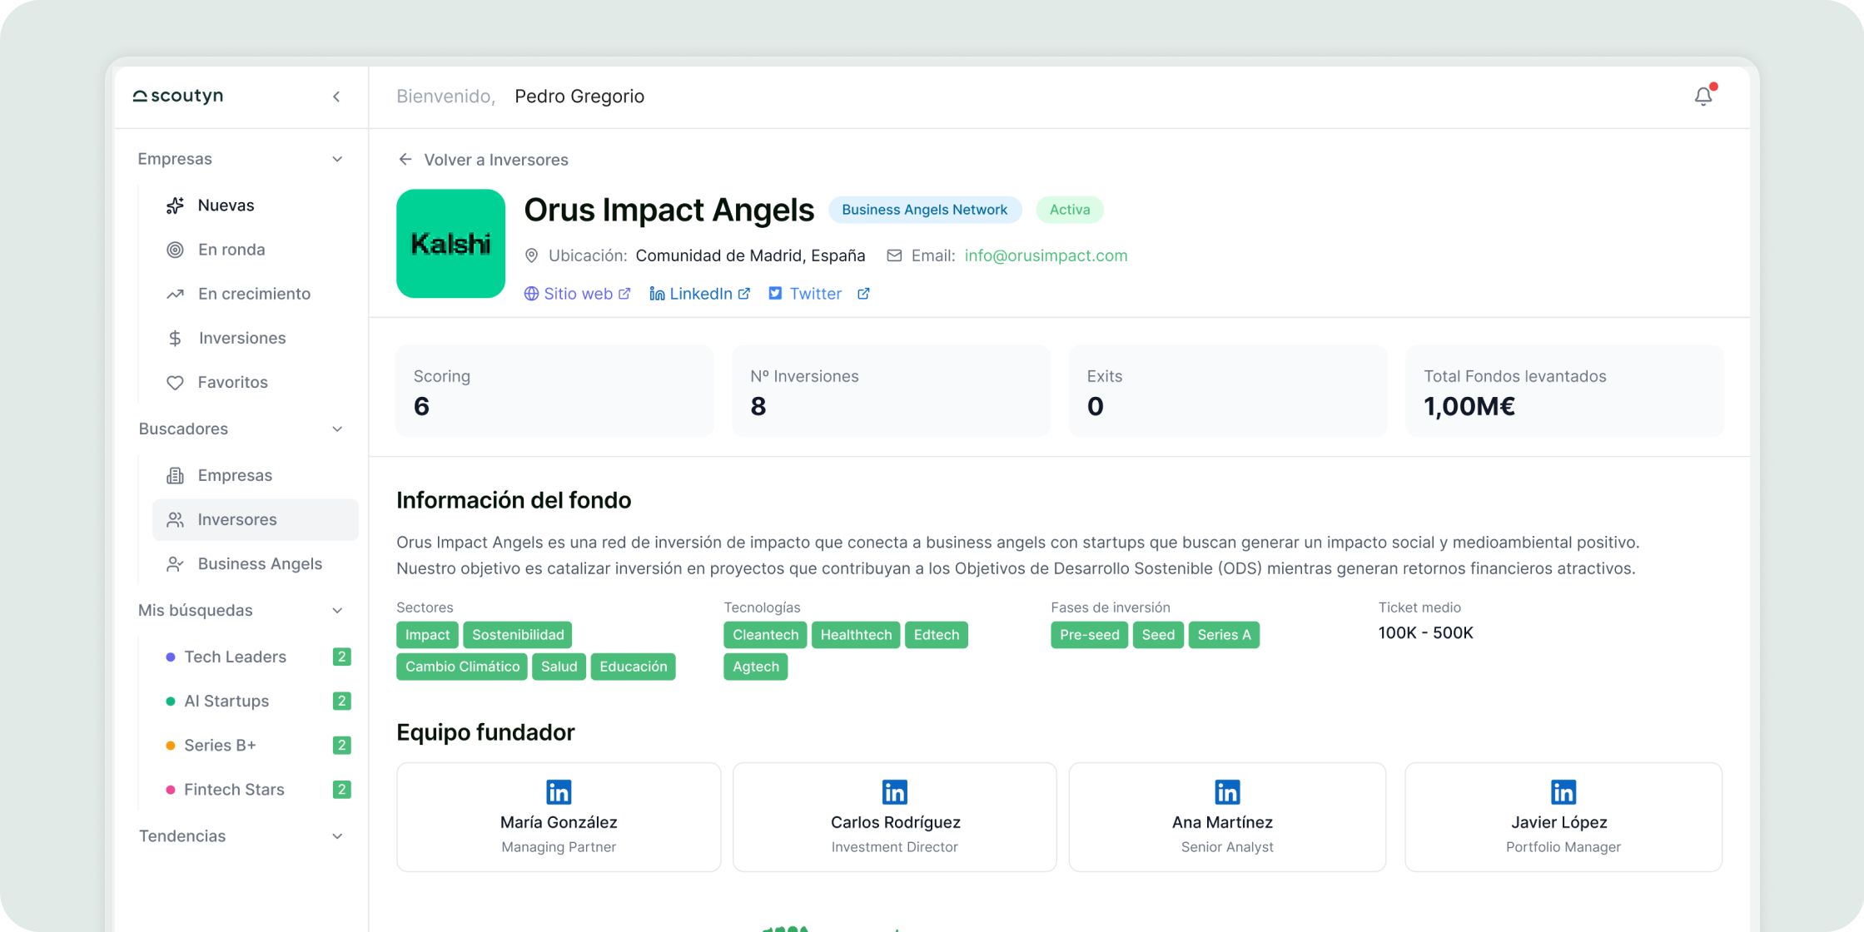
Task: Open Carlos Rodríguez's LinkedIn icon
Action: [895, 792]
